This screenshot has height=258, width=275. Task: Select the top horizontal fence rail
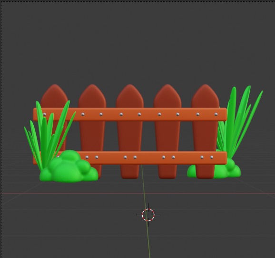click(x=130, y=114)
